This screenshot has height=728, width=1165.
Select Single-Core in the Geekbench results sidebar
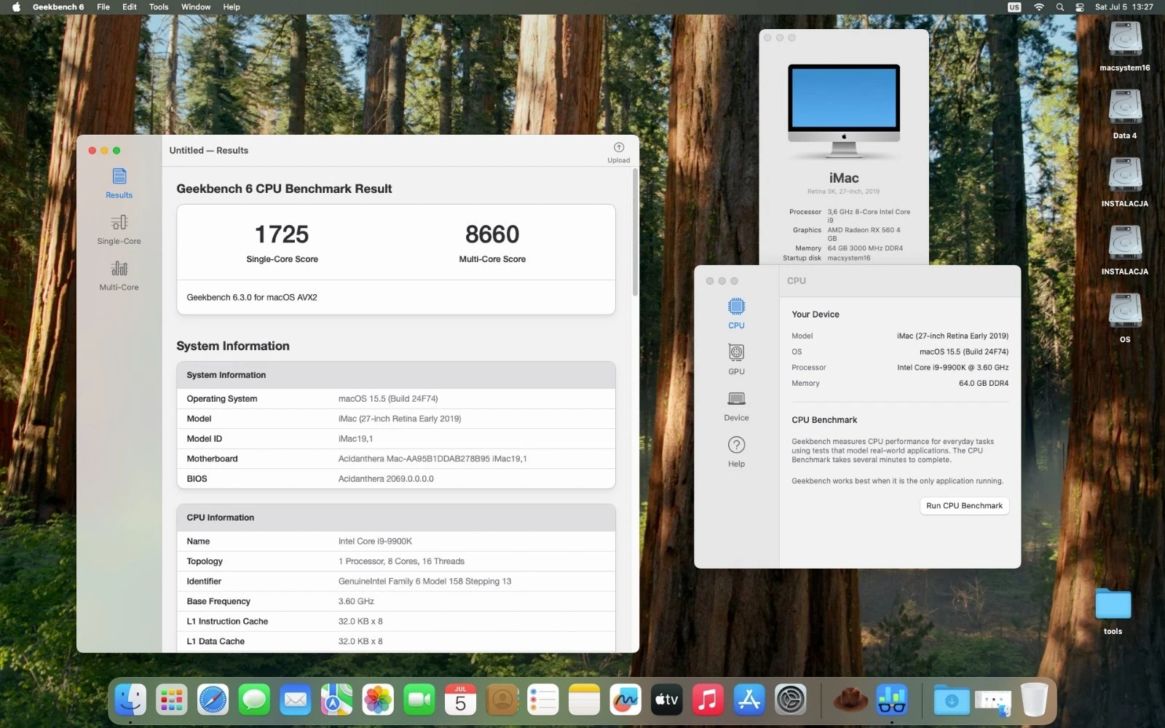point(119,229)
